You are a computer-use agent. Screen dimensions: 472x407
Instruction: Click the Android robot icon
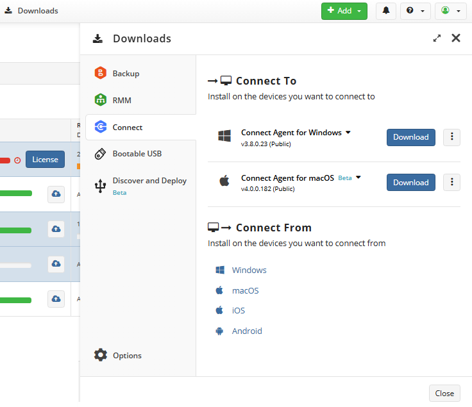pos(219,331)
